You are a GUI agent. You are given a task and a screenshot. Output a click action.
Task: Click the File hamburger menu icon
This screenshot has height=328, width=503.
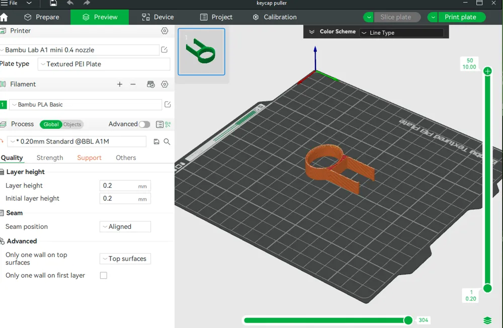(4, 3)
